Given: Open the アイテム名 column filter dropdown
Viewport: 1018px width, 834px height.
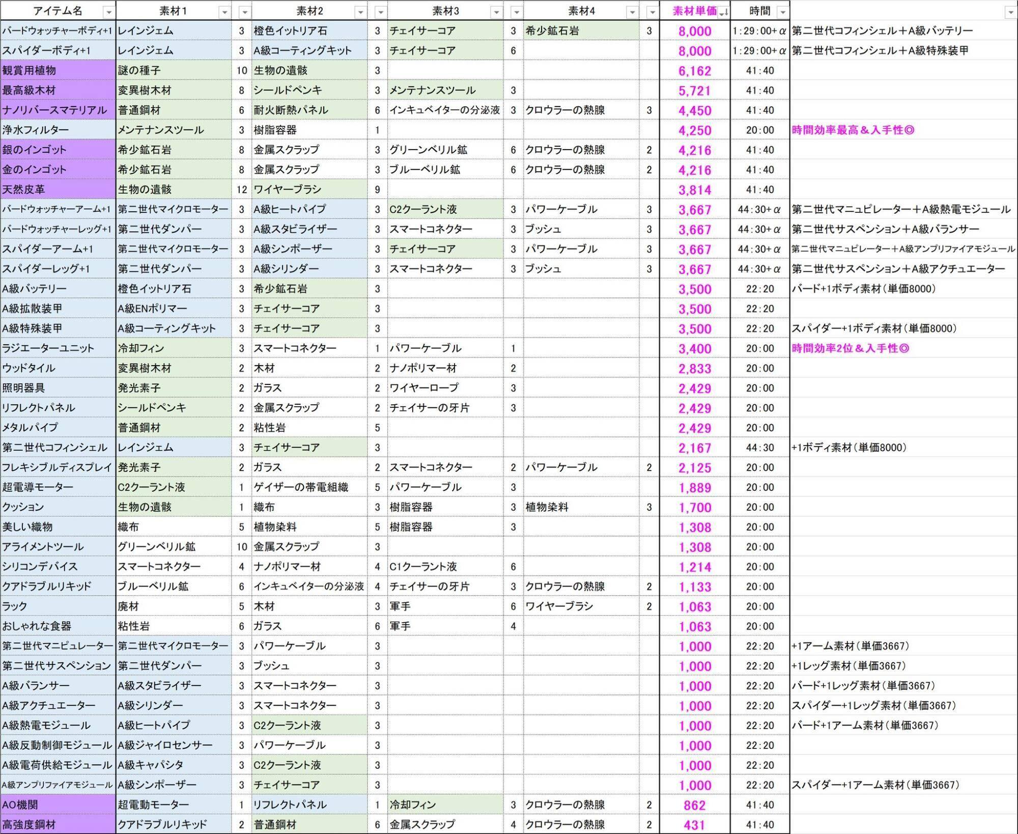Looking at the screenshot, I should point(108,12).
